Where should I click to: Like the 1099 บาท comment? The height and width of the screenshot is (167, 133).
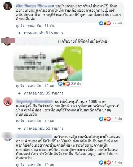(x=20, y=121)
